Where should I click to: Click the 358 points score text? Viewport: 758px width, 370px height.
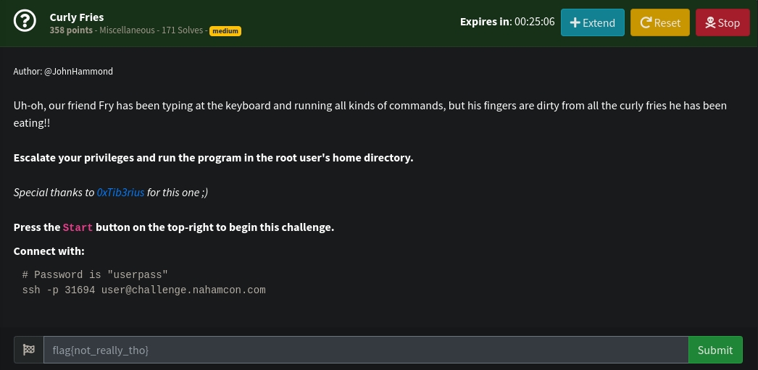tap(72, 30)
